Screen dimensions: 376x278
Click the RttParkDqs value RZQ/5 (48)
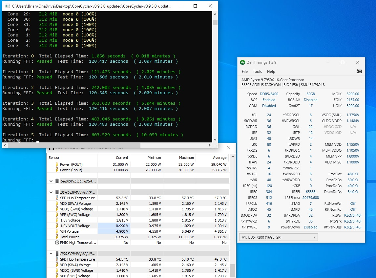(353, 227)
